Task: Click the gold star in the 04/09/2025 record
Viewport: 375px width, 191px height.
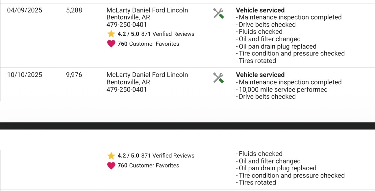Action: point(111,34)
